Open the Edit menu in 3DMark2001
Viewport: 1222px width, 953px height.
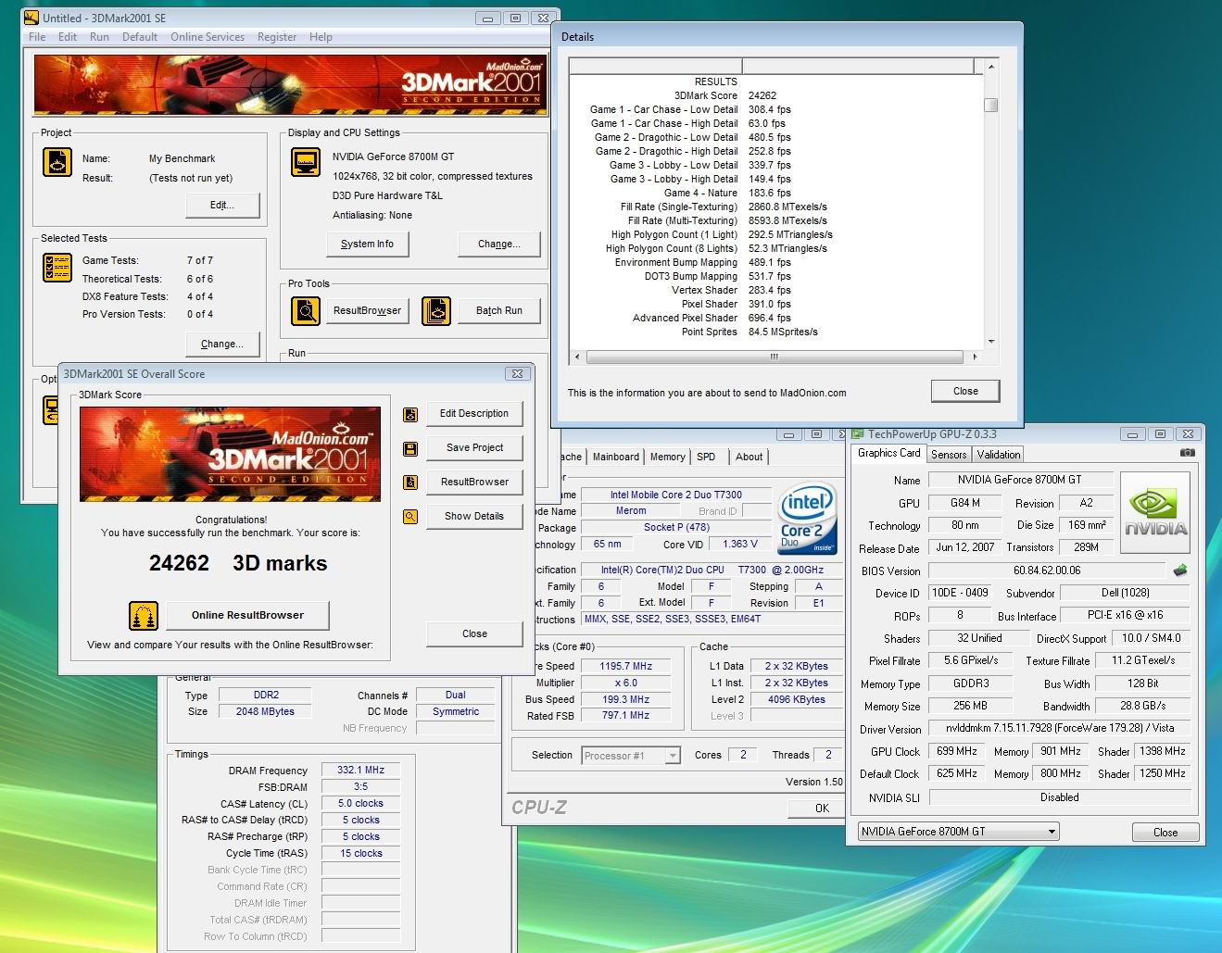[68, 37]
